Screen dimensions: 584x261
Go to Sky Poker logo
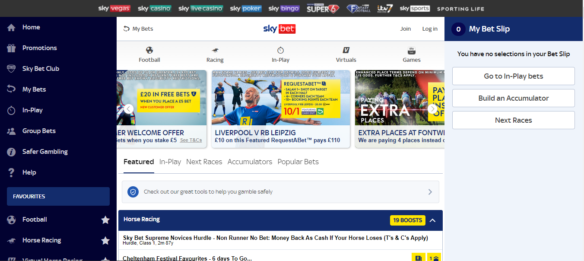(246, 8)
